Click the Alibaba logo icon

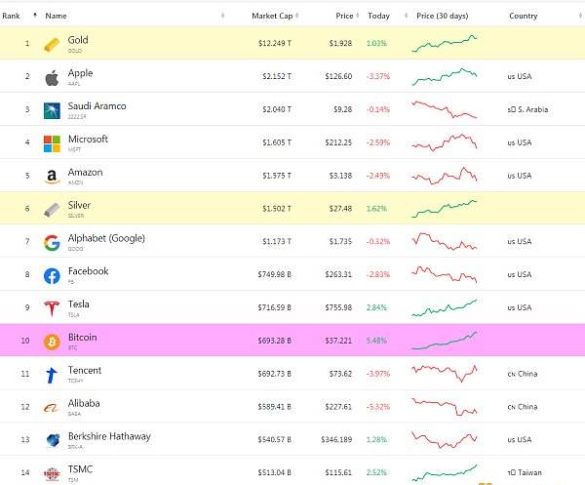(52, 408)
